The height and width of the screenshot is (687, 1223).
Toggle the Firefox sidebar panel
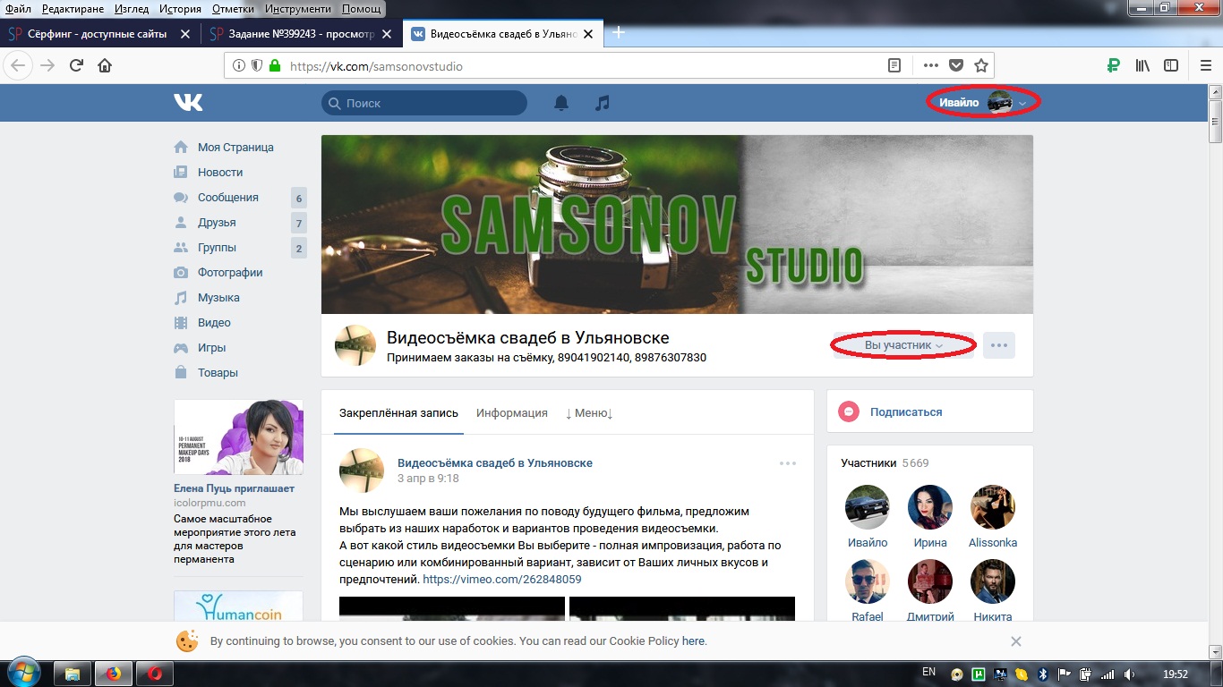pos(1171,65)
